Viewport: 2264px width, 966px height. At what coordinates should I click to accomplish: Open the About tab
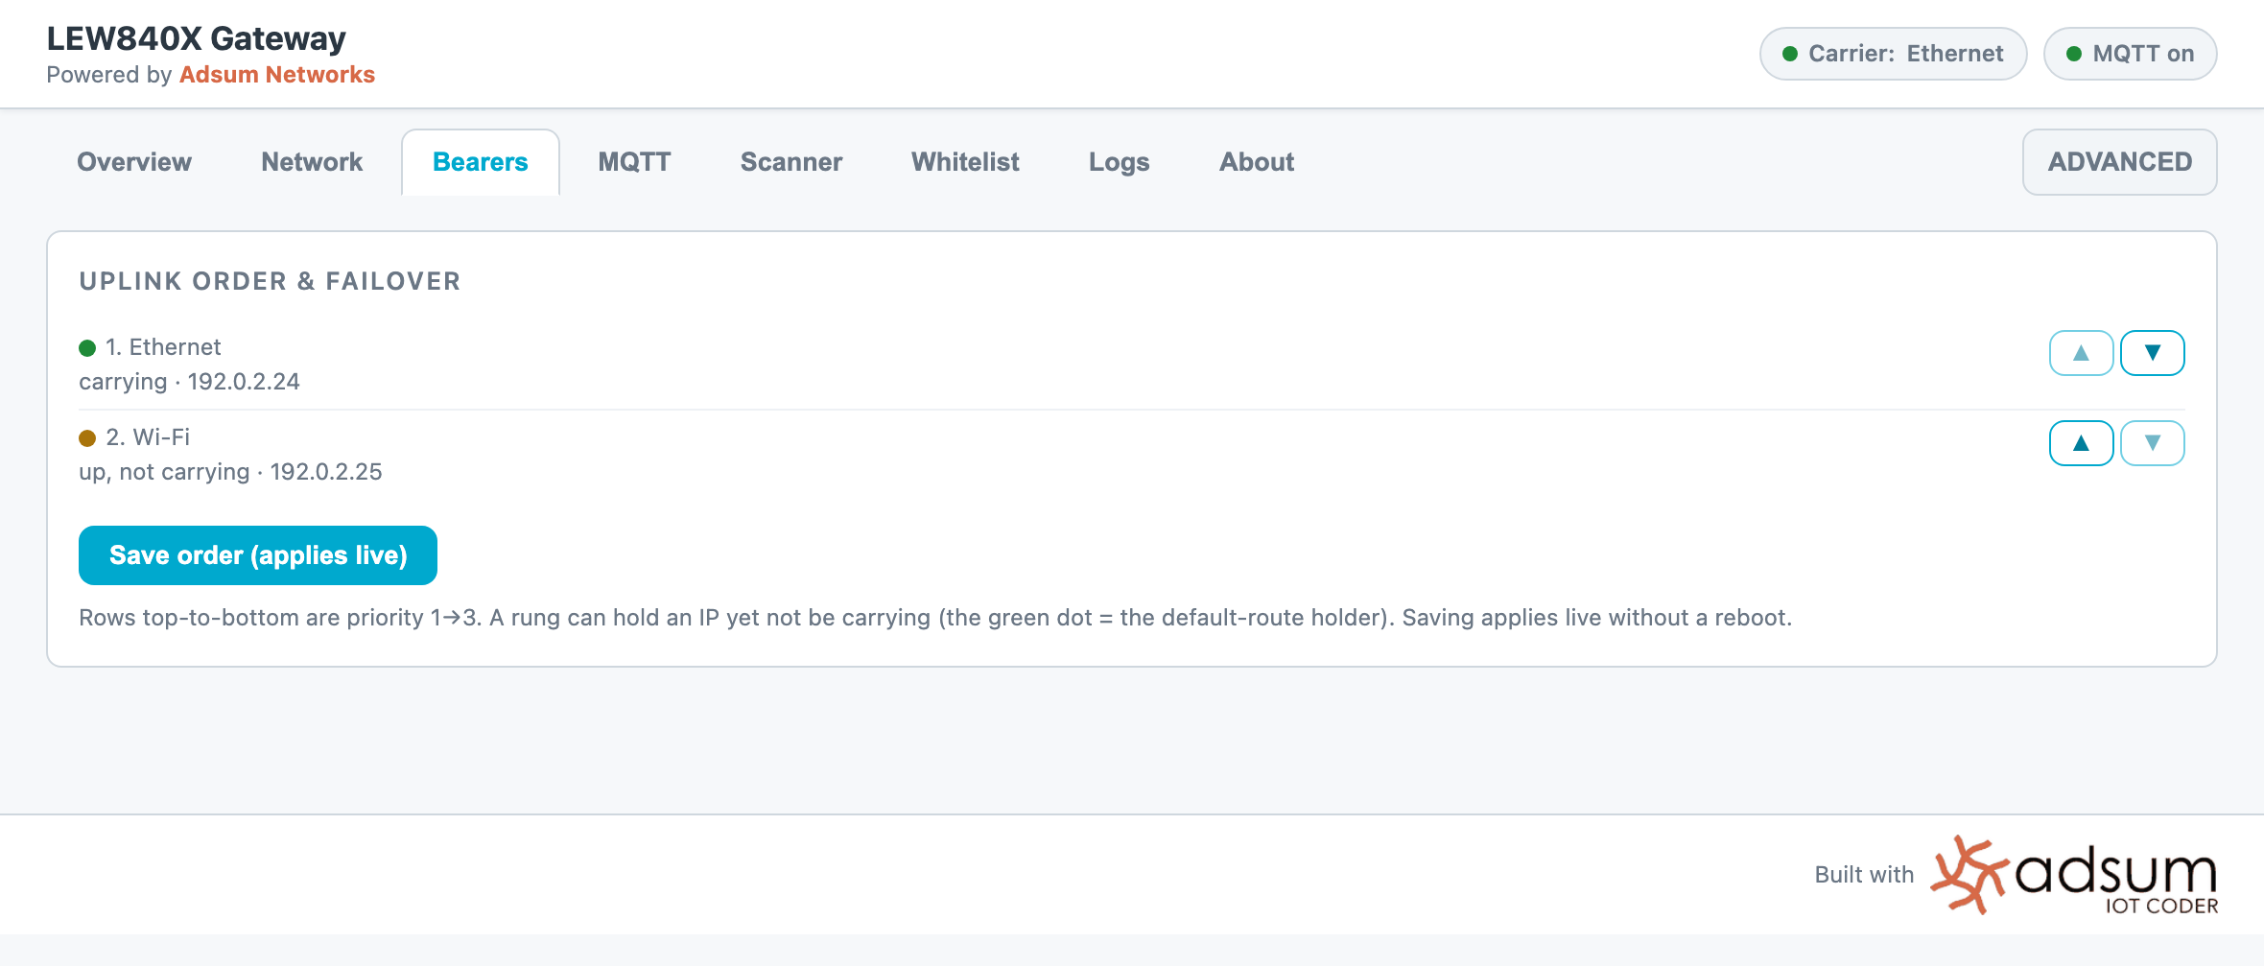tap(1257, 162)
